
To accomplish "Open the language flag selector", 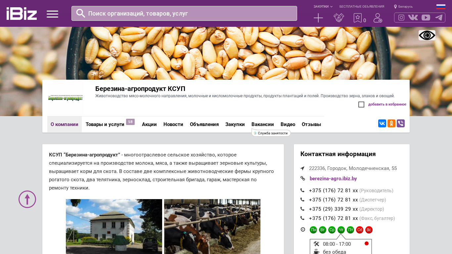I will pos(441,7).
